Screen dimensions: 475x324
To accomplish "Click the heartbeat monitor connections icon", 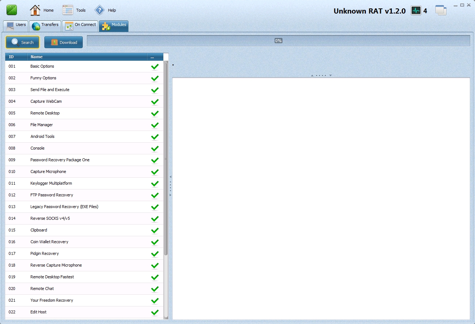I will point(416,11).
